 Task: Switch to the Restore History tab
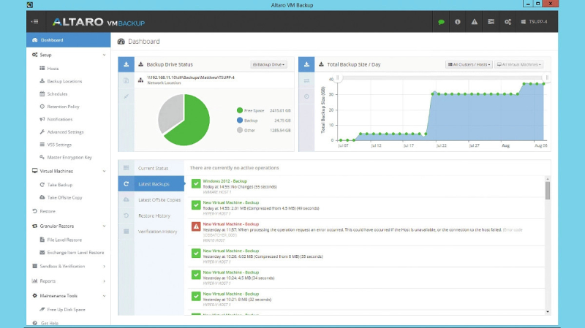tap(154, 216)
